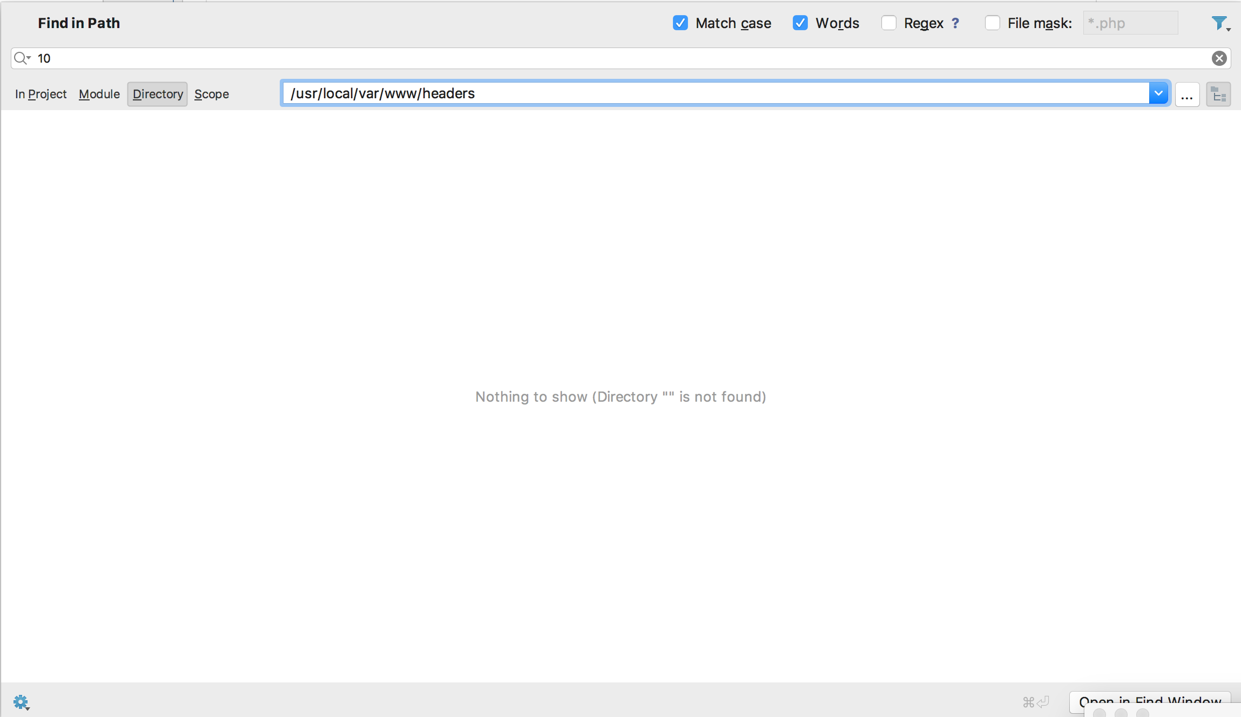Click into the file mask *.php field
Image resolution: width=1241 pixels, height=717 pixels.
tap(1131, 23)
